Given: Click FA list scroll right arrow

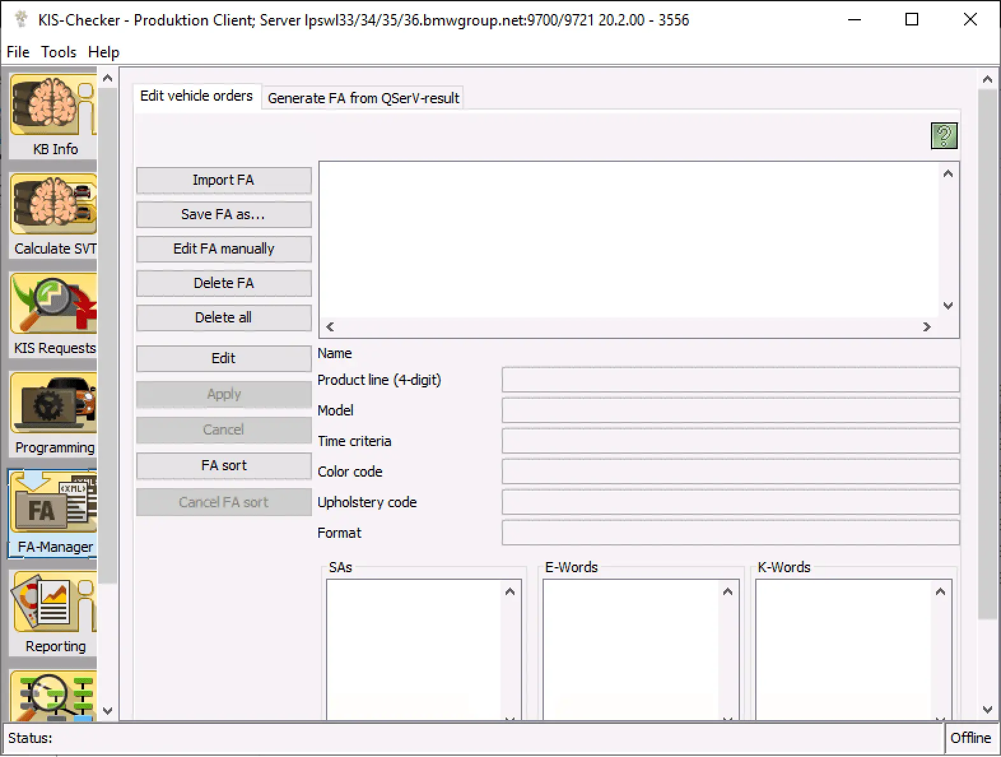Looking at the screenshot, I should pos(927,327).
